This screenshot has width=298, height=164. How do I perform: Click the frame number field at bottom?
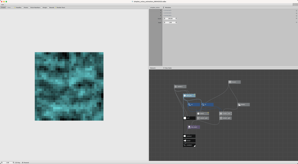pos(8,163)
